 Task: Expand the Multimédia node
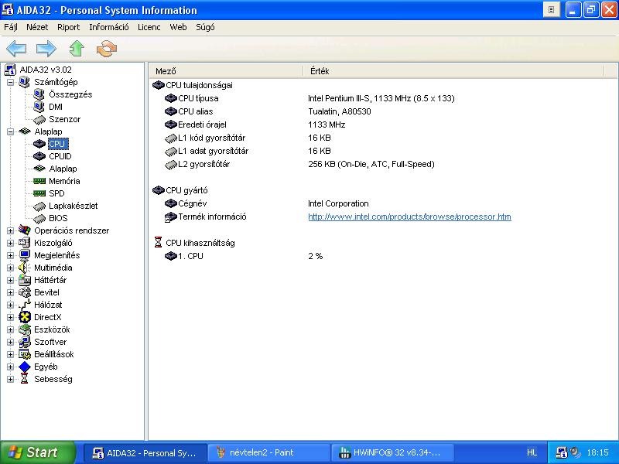pos(10,268)
